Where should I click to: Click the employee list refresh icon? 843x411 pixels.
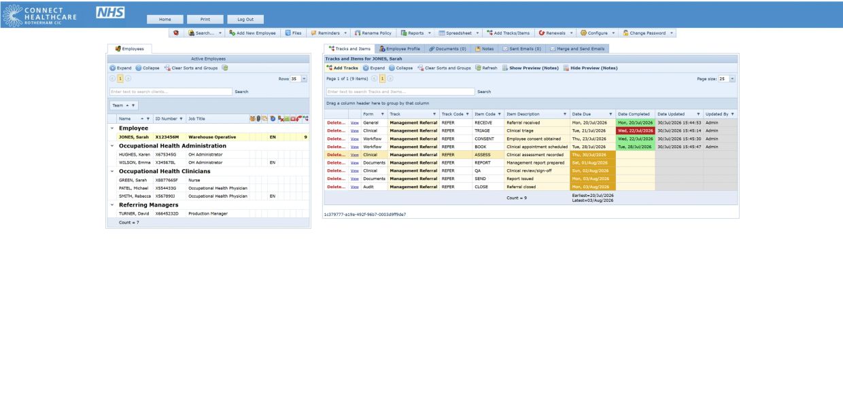[x=225, y=68]
